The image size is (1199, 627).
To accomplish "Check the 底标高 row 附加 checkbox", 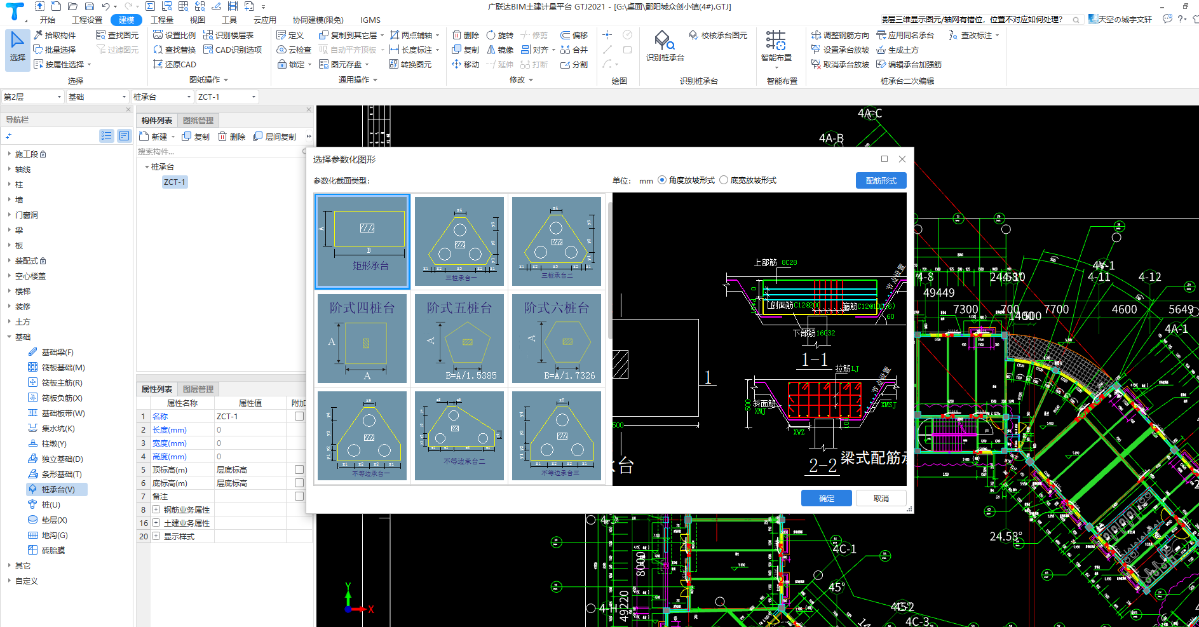I will [299, 483].
